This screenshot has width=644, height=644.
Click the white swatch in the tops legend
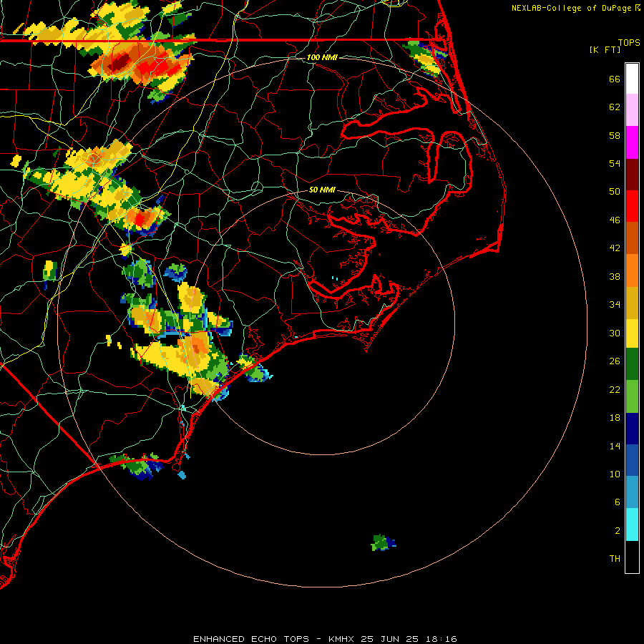click(x=632, y=79)
